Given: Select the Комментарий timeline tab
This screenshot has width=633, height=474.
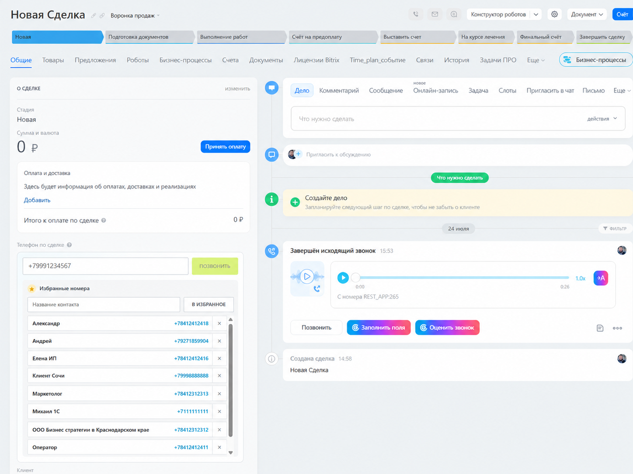Looking at the screenshot, I should pyautogui.click(x=339, y=91).
